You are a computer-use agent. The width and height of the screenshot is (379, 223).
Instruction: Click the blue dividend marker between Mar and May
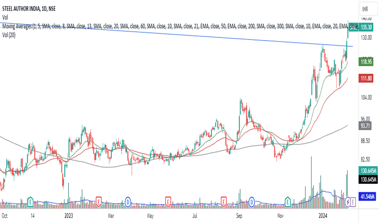(x=128, y=202)
